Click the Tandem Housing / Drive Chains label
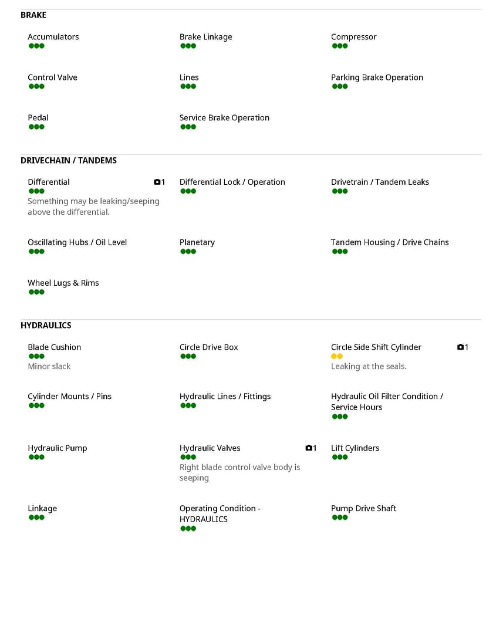486x629 pixels. click(x=390, y=242)
